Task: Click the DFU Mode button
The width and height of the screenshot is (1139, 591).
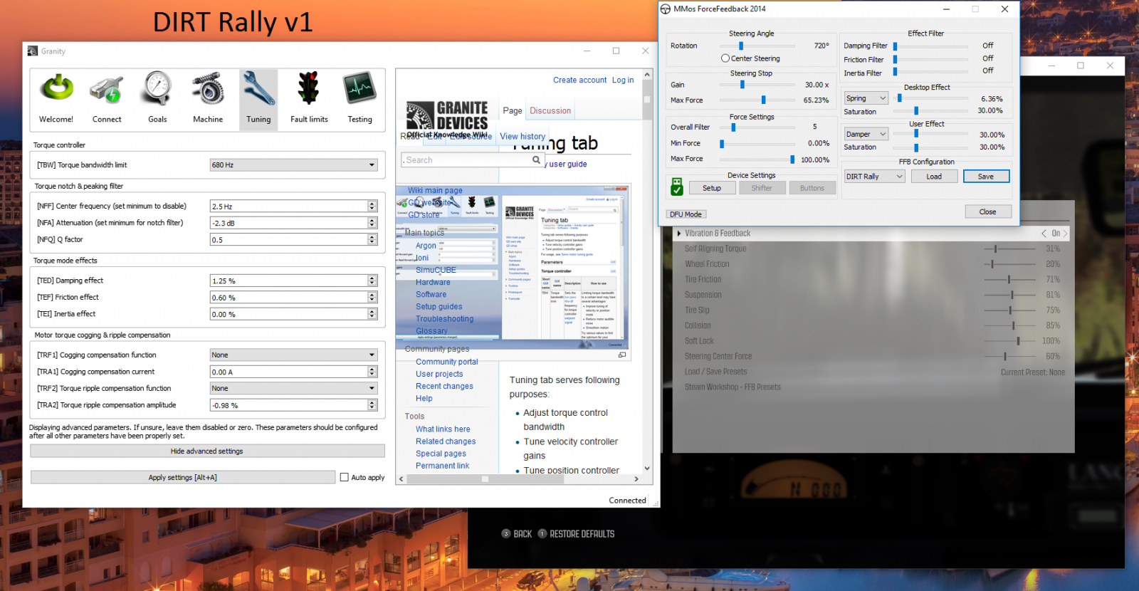Action: 686,214
